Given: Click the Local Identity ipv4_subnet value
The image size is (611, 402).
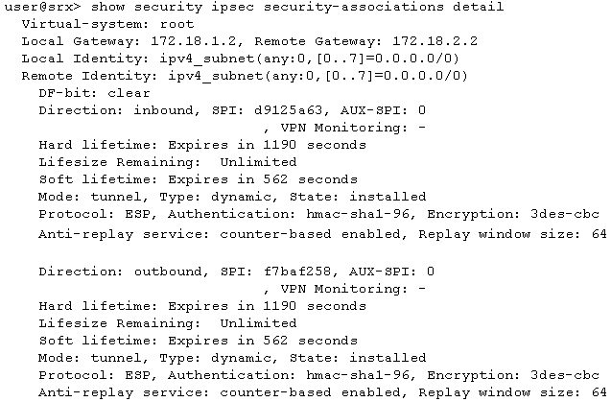Looking at the screenshot, I should pyautogui.click(x=310, y=59).
